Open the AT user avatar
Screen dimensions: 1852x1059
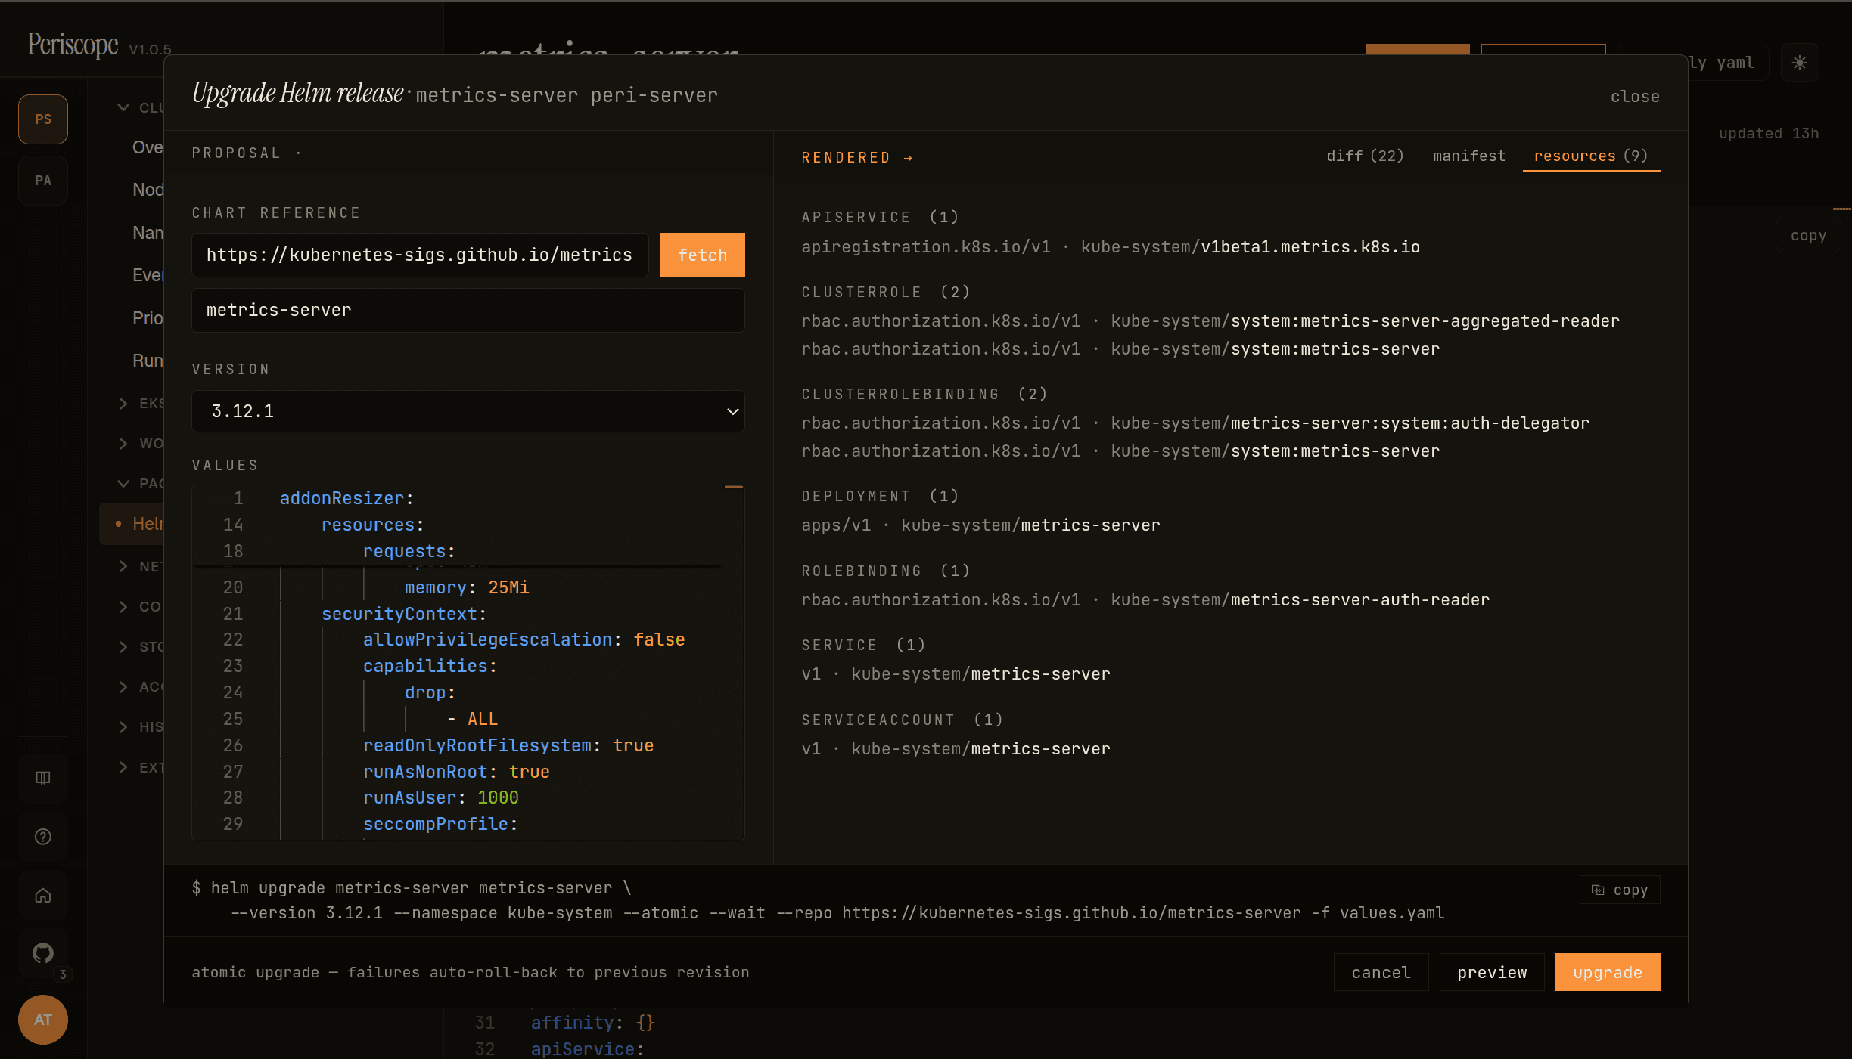click(43, 1020)
